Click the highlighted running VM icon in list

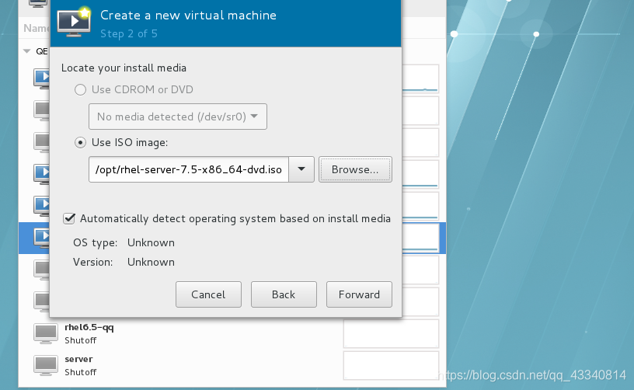click(x=42, y=238)
